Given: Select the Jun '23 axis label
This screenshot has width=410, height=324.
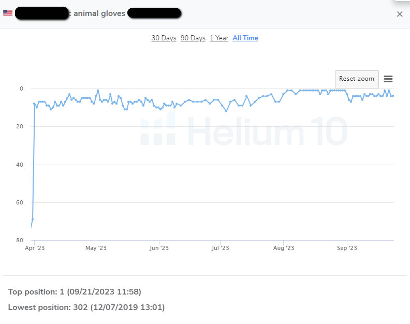Looking at the screenshot, I should point(159,248).
